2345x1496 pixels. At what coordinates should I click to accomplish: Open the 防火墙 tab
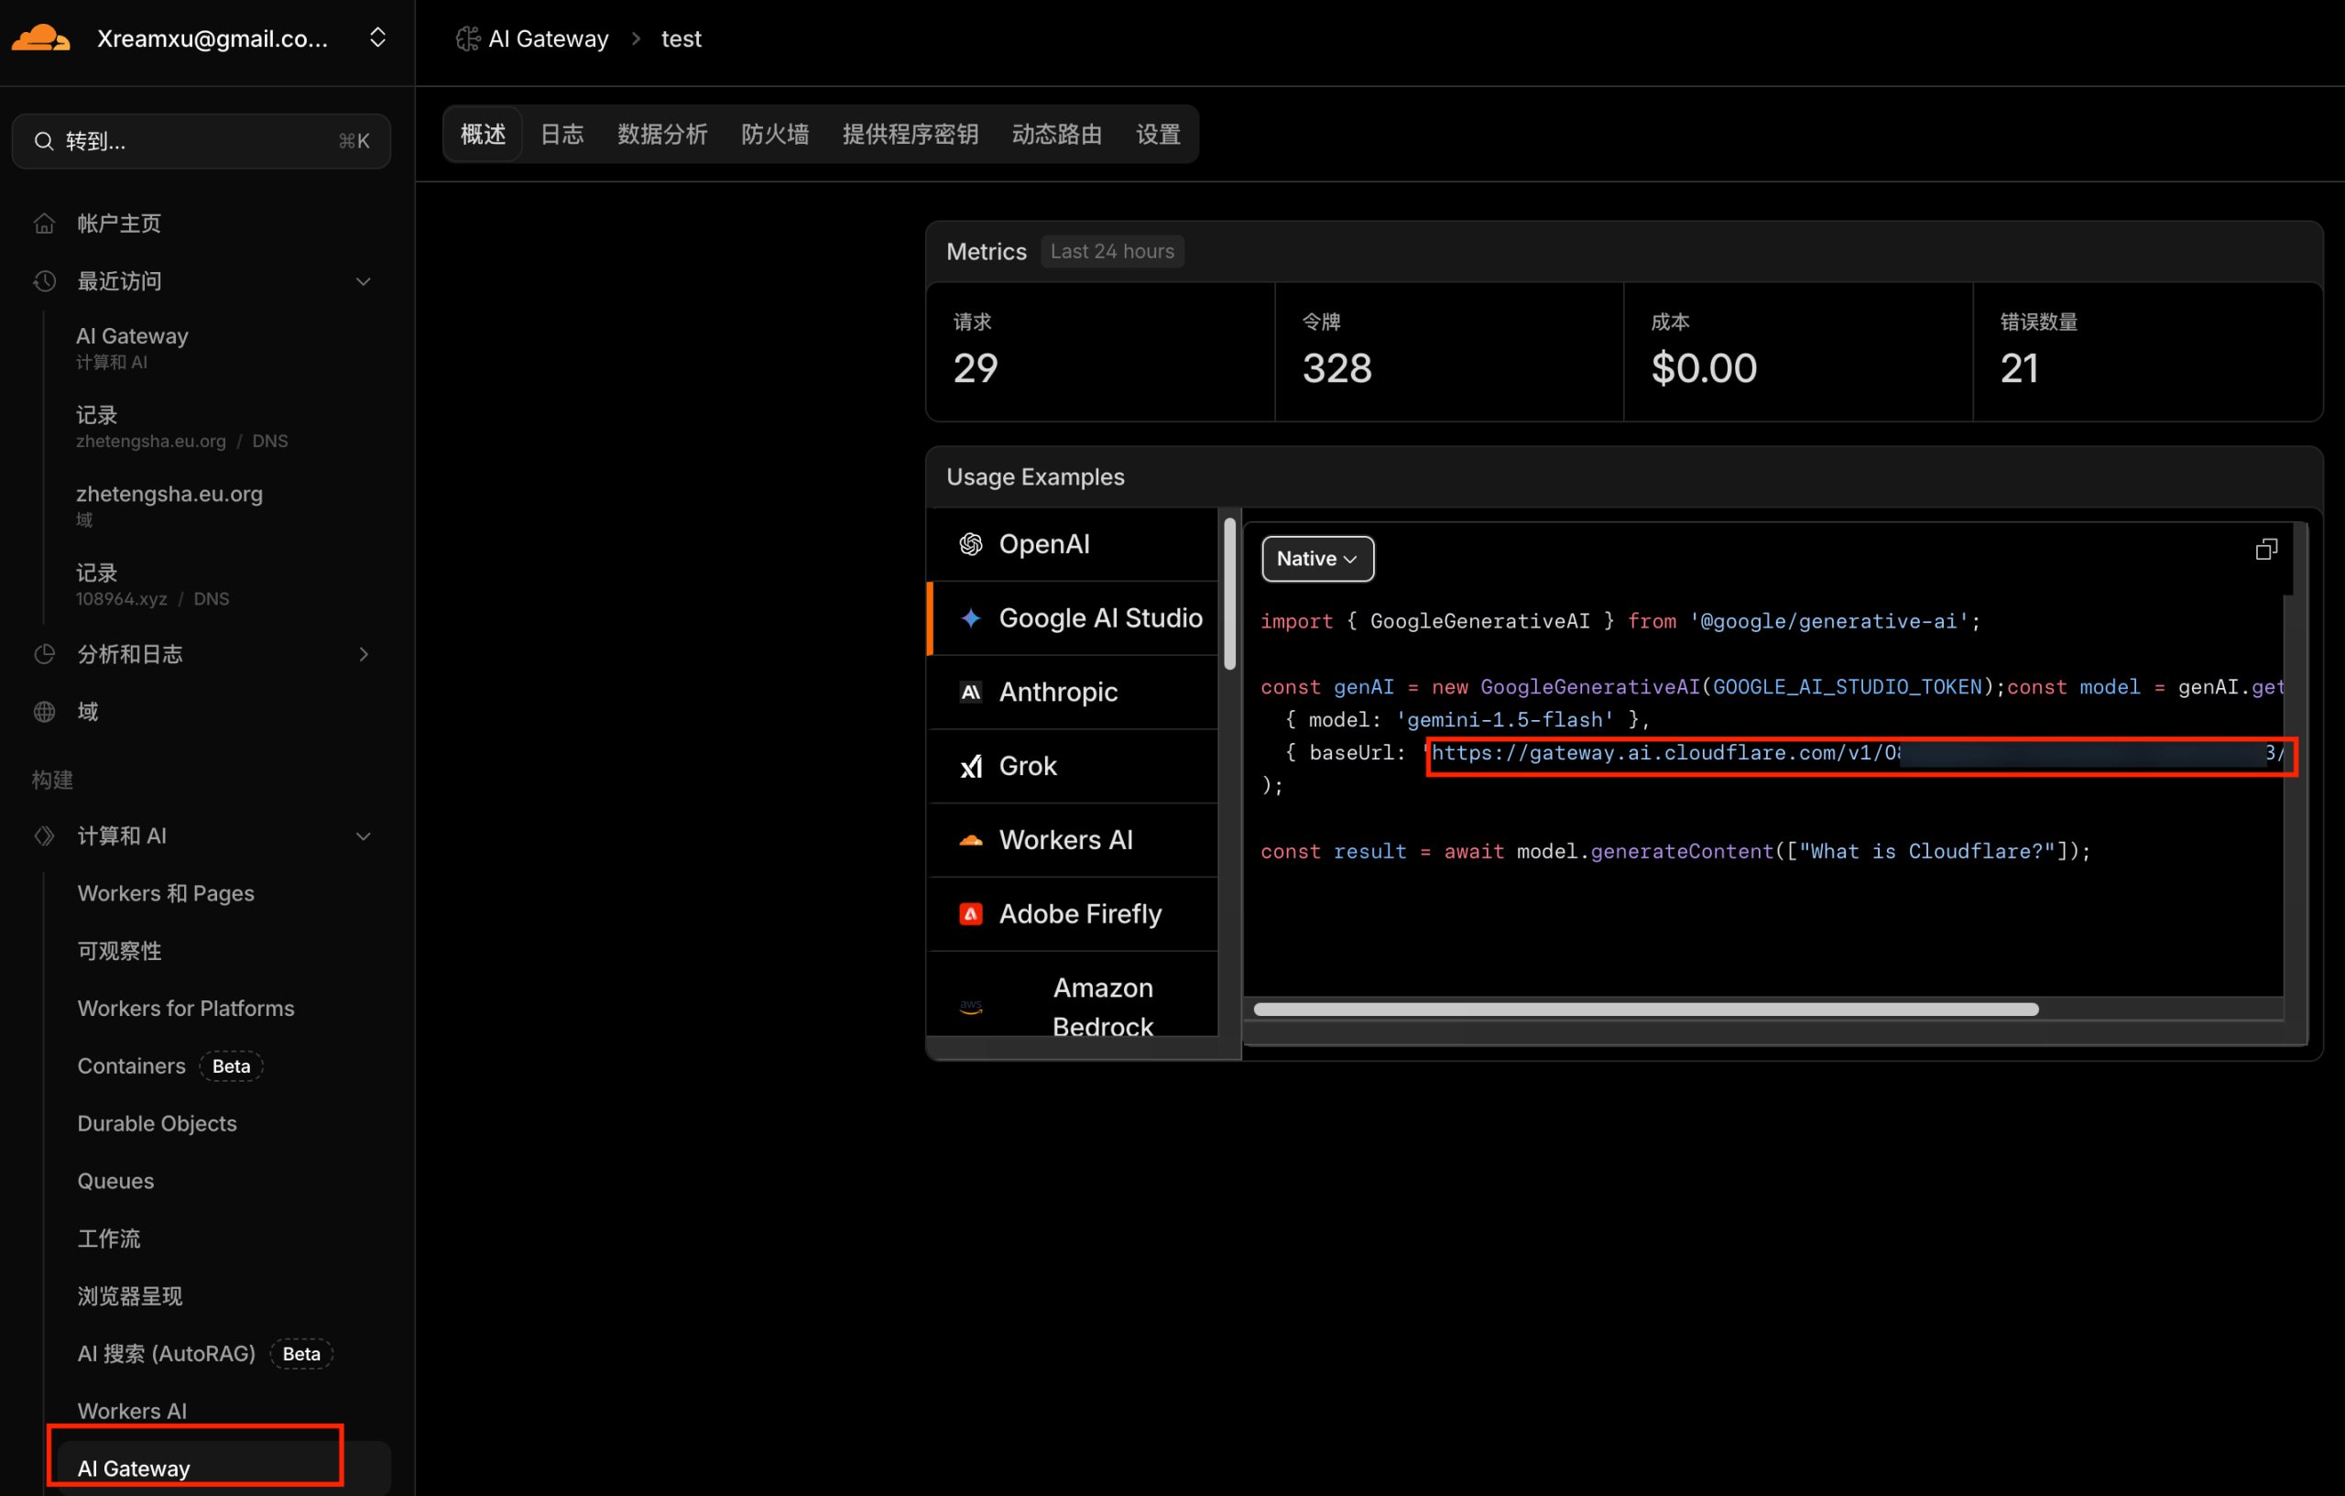[775, 134]
